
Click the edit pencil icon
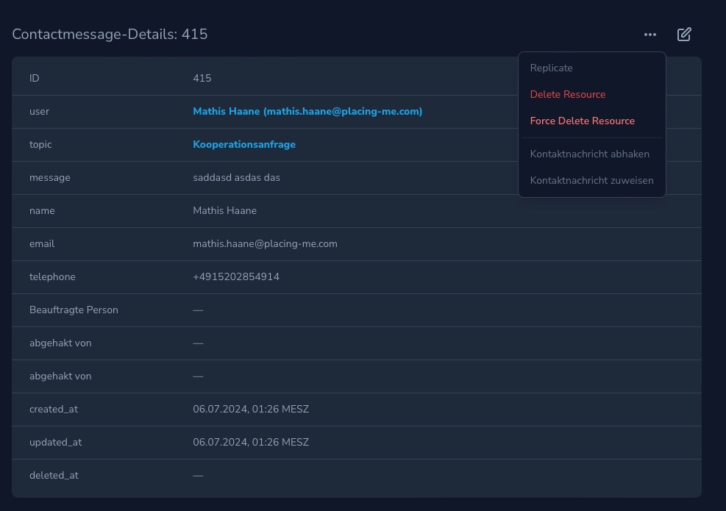[684, 35]
